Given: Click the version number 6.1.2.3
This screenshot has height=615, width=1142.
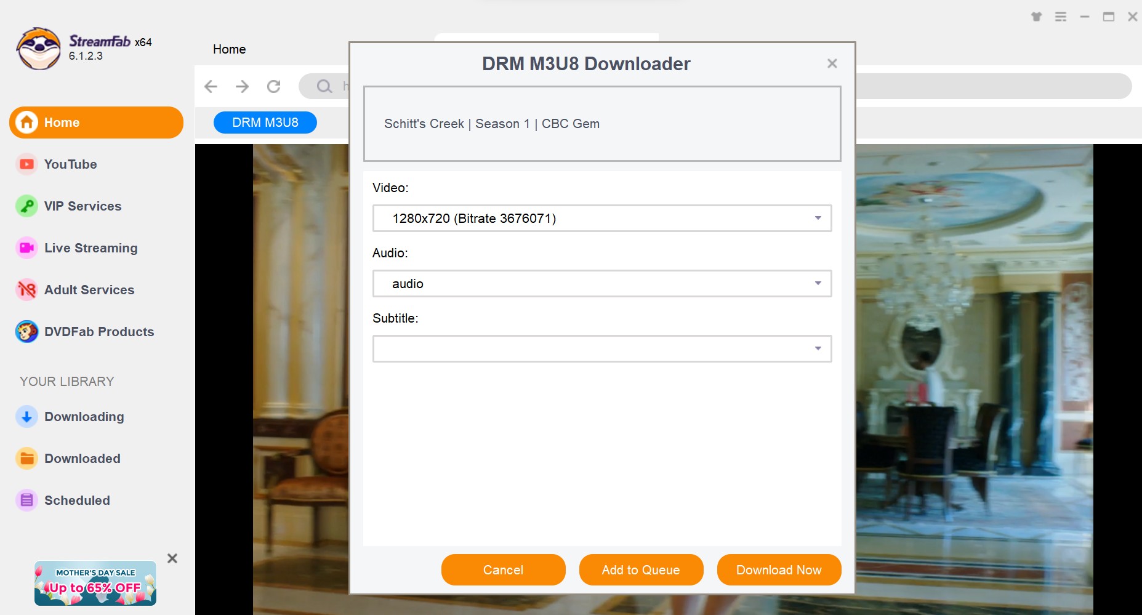Looking at the screenshot, I should point(86,56).
